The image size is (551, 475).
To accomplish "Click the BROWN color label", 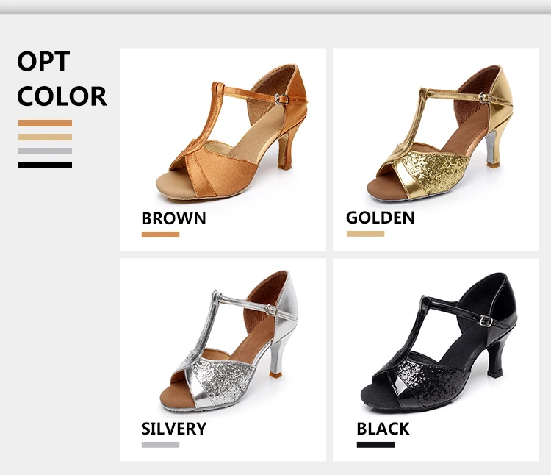I will tap(173, 218).
